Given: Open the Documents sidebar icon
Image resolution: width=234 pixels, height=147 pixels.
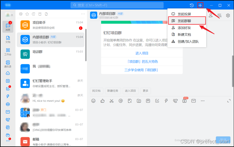Looking at the screenshot, I should click(x=8, y=39).
